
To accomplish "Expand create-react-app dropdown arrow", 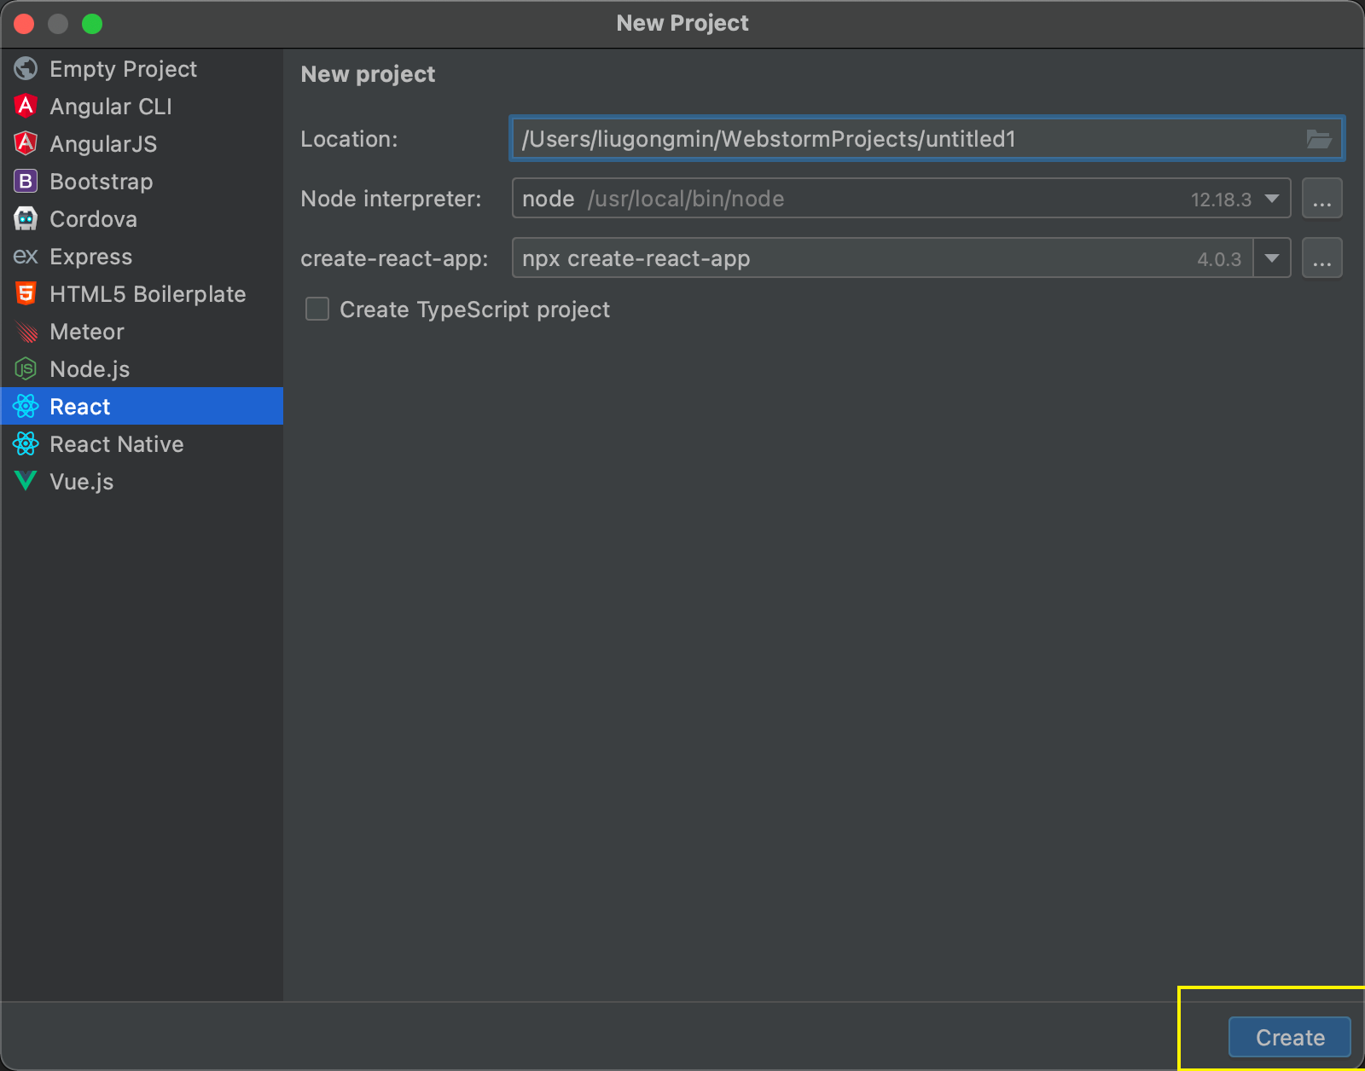I will (x=1272, y=258).
